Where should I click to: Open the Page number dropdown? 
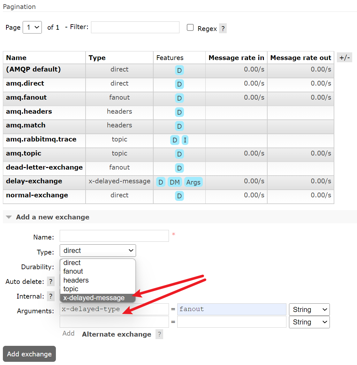click(32, 27)
